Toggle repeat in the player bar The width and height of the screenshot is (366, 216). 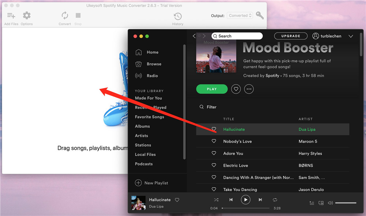275,200
